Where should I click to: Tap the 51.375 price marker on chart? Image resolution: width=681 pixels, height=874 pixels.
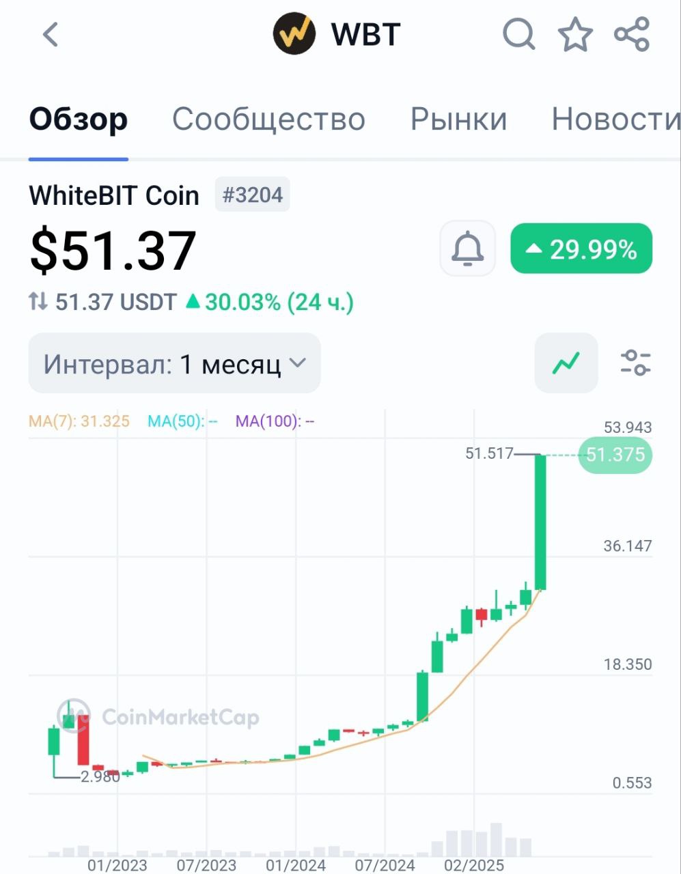tap(614, 455)
